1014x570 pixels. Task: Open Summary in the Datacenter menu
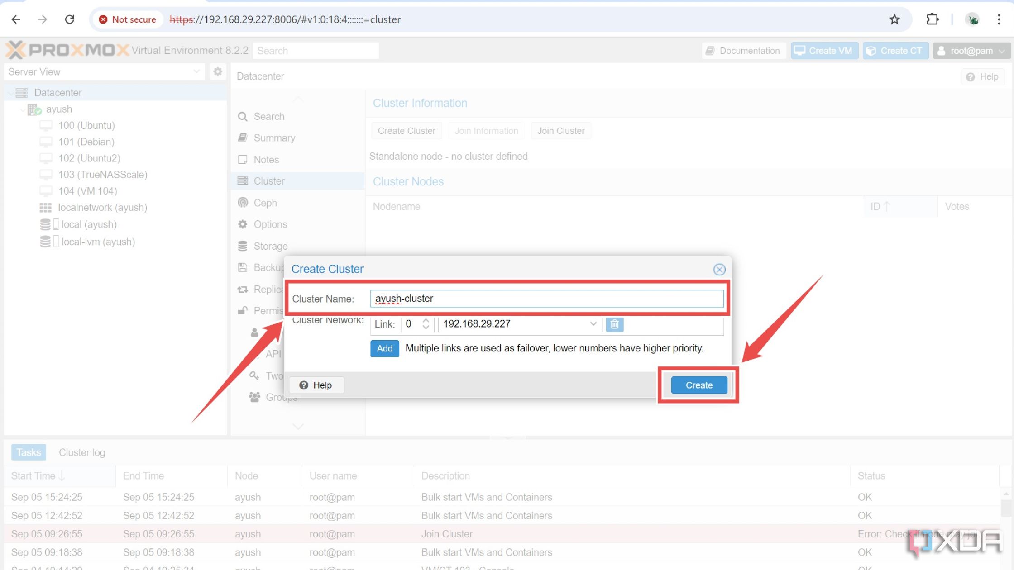274,138
